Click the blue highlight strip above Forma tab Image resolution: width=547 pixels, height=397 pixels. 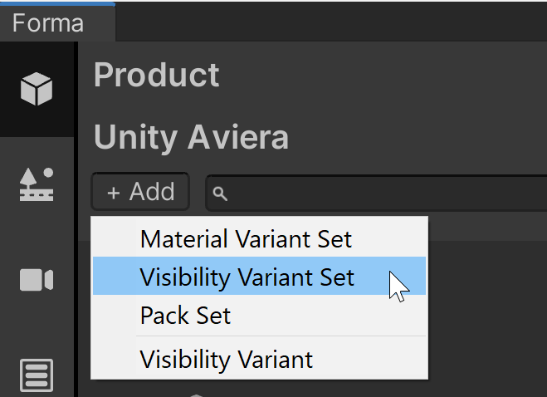coord(57,2)
